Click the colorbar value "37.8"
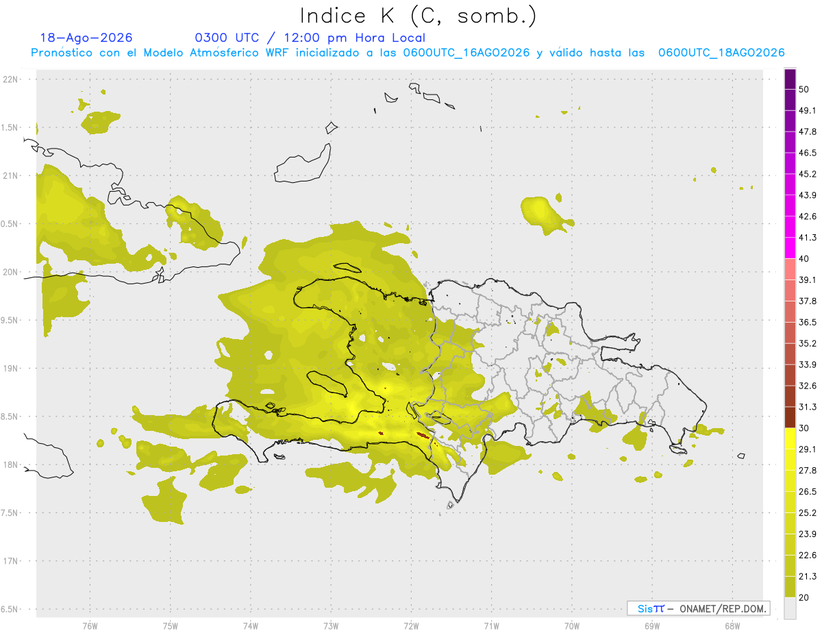 (x=808, y=301)
